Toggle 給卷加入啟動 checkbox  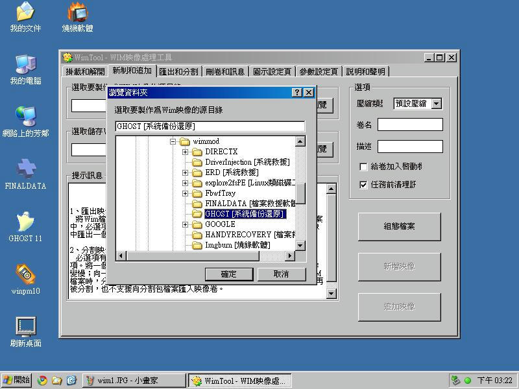click(363, 167)
